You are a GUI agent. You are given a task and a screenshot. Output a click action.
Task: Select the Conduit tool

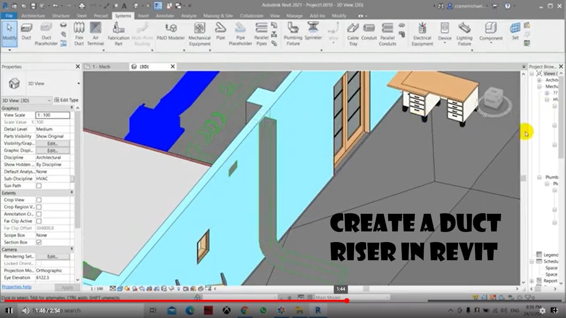(369, 32)
